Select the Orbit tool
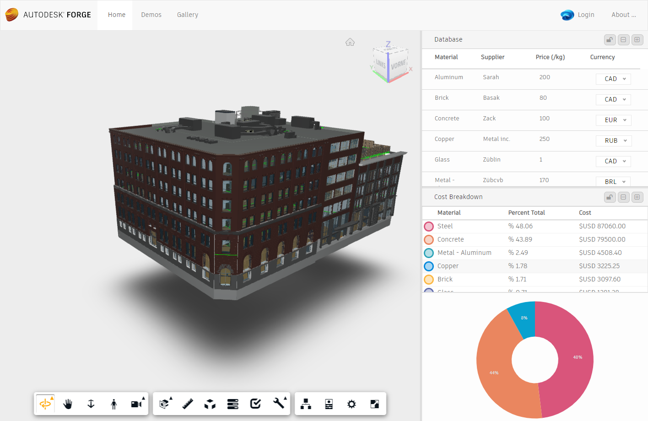Image resolution: width=648 pixels, height=421 pixels. click(x=45, y=404)
